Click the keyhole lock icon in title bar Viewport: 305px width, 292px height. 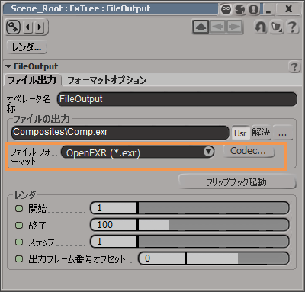[x=253, y=9]
